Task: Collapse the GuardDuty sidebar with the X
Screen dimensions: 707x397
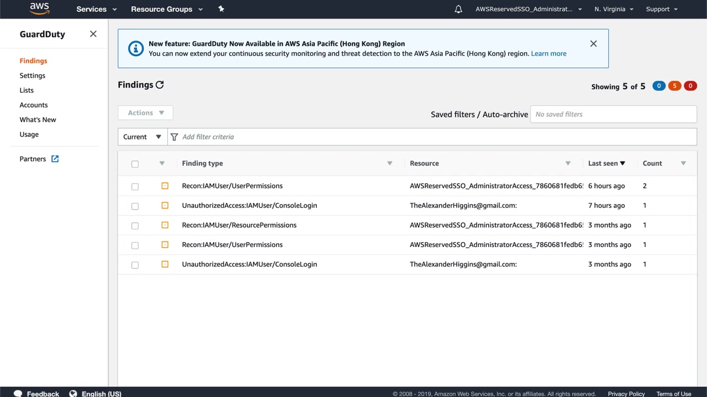Action: [93, 34]
